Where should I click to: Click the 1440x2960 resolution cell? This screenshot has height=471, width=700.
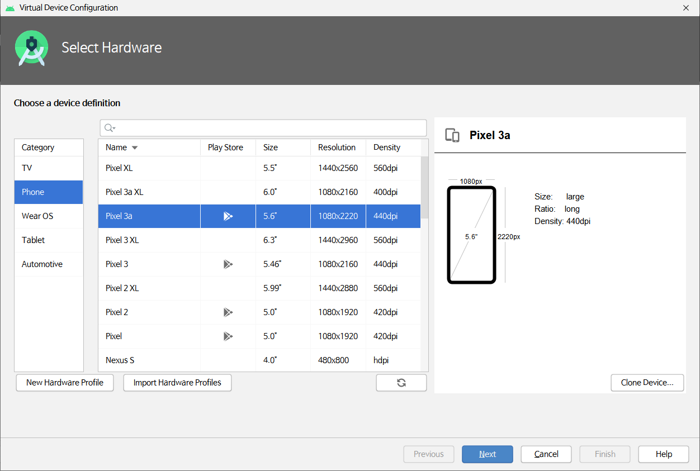tap(338, 240)
